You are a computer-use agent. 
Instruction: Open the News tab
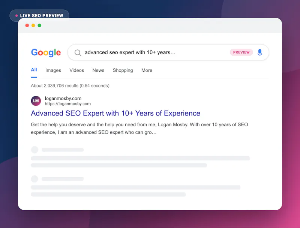(98, 70)
